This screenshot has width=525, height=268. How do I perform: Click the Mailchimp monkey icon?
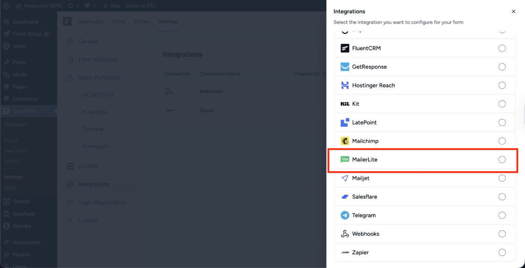pos(345,141)
